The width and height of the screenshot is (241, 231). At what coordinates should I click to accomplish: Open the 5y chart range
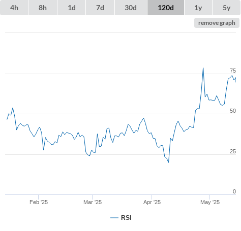click(x=227, y=8)
